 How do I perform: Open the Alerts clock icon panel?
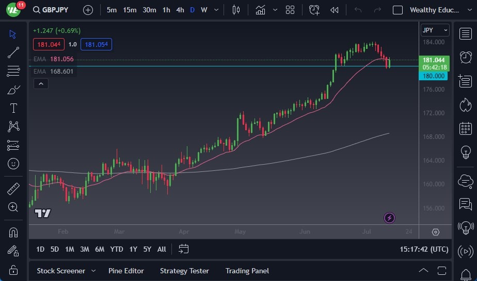[x=465, y=56]
